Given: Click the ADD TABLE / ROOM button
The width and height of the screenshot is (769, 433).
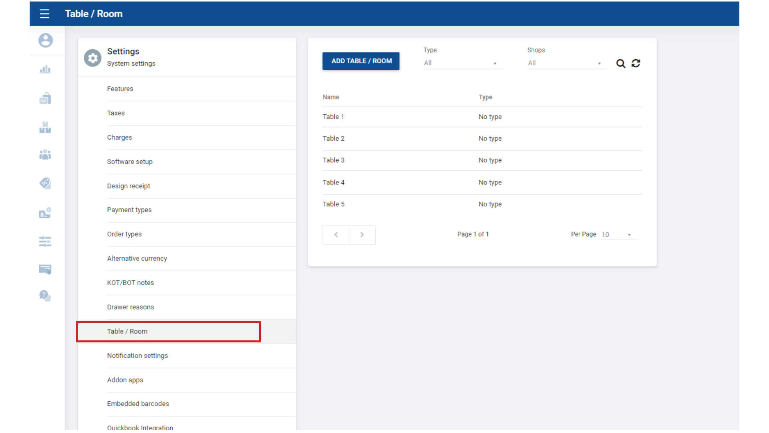Looking at the screenshot, I should [361, 61].
